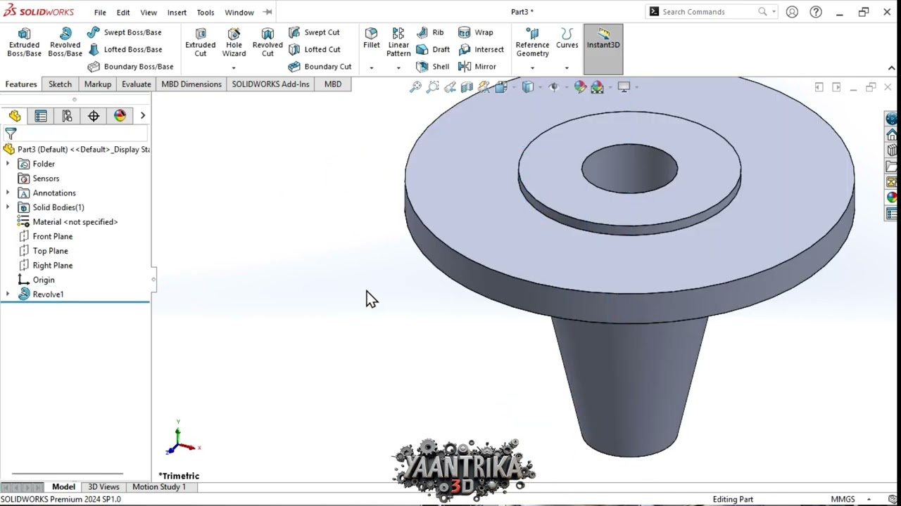Select the Extruded Boss/Base tool
The height and width of the screenshot is (506, 901).
tap(24, 43)
